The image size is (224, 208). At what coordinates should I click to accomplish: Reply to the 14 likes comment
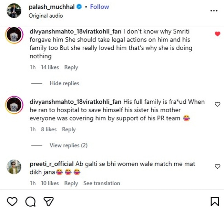[71, 67]
